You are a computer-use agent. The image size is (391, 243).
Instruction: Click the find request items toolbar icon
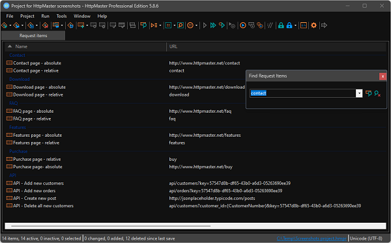click(x=143, y=25)
